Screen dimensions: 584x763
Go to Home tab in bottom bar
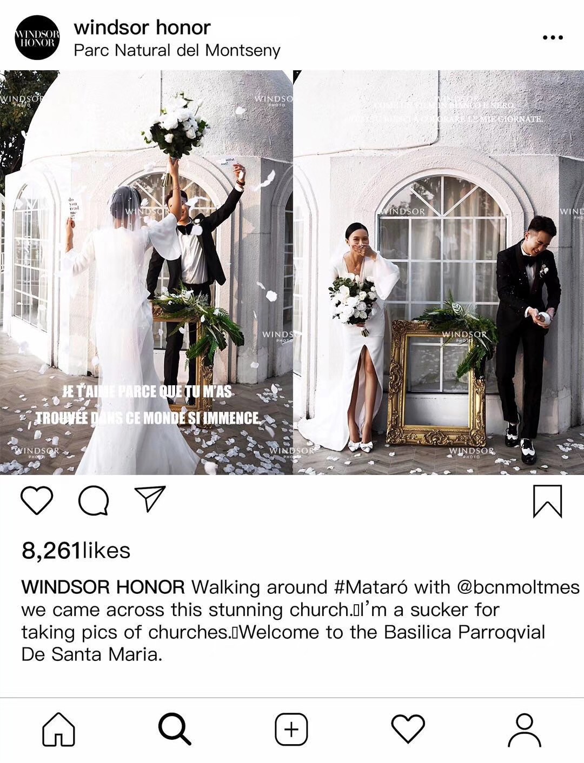tap(58, 729)
